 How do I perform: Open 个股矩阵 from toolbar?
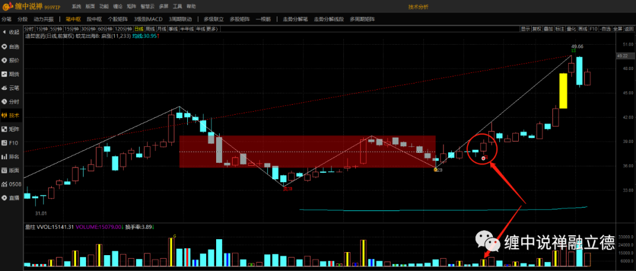point(118,19)
